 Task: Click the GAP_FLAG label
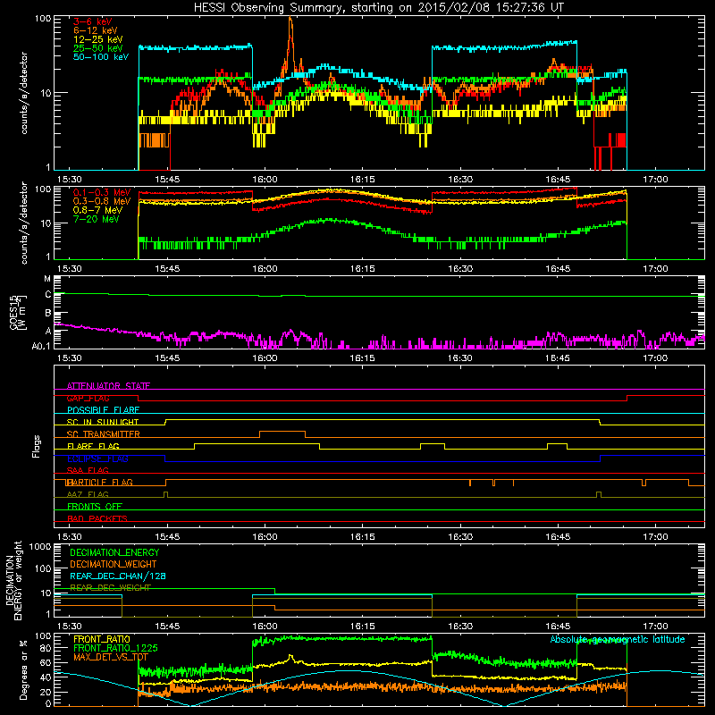click(x=88, y=398)
